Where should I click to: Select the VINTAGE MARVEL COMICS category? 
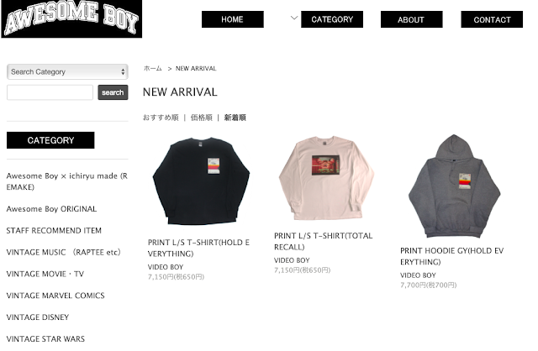tap(55, 296)
